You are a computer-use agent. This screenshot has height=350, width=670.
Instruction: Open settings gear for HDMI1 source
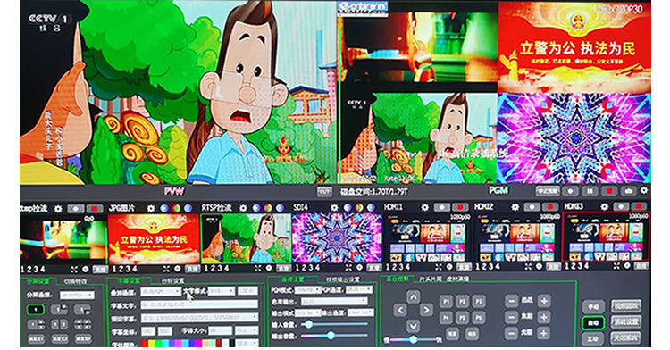[x=424, y=207]
